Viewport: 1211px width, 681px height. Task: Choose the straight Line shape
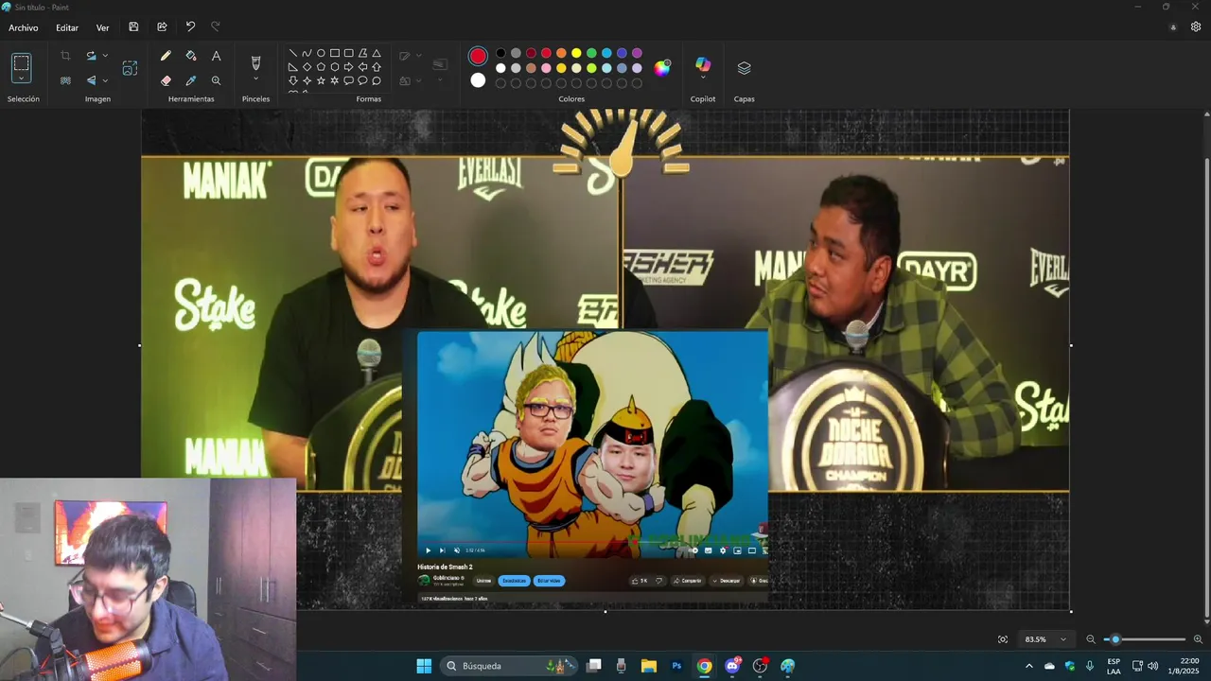pyautogui.click(x=293, y=53)
